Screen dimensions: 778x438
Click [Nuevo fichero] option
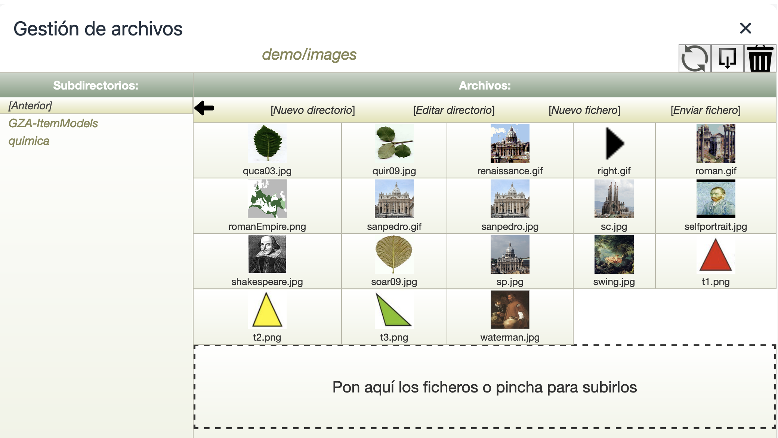[x=584, y=110]
